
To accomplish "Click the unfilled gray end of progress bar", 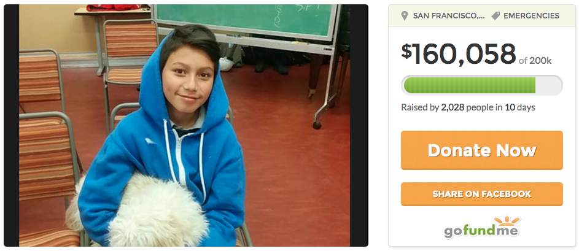I will coord(549,85).
